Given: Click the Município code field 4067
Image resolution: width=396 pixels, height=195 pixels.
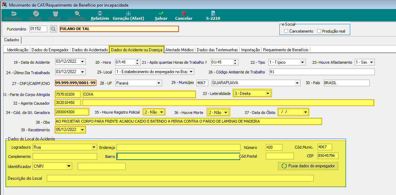Looking at the screenshot, I should 202,83.
